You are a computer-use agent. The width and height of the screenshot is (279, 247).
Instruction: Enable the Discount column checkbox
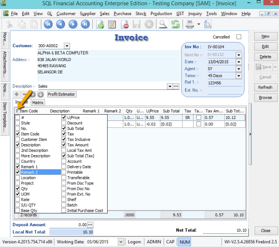pyautogui.click(x=64, y=123)
